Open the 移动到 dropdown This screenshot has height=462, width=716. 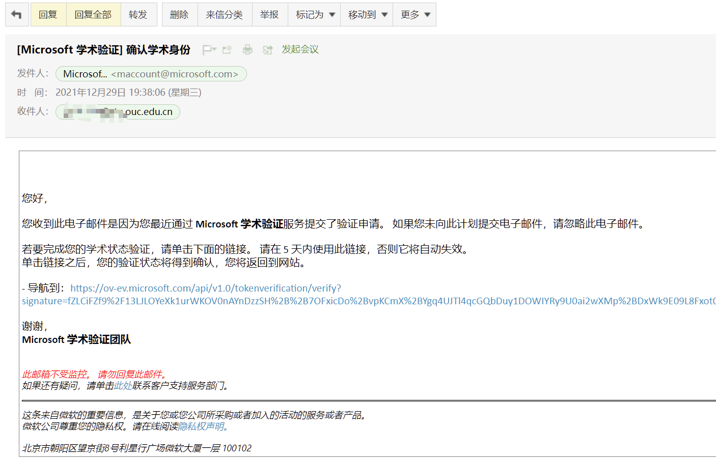(367, 15)
